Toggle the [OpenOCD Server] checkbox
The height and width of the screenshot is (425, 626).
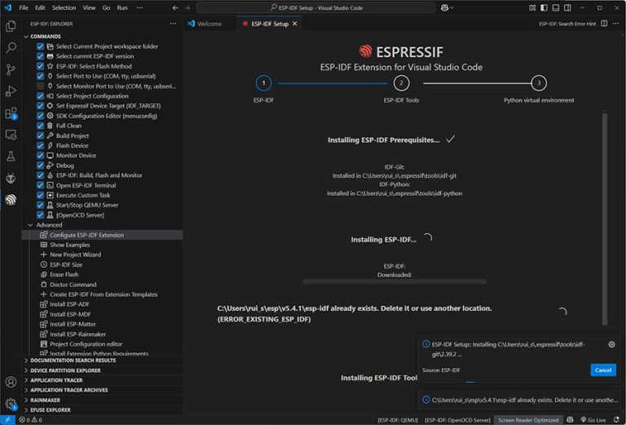point(40,215)
